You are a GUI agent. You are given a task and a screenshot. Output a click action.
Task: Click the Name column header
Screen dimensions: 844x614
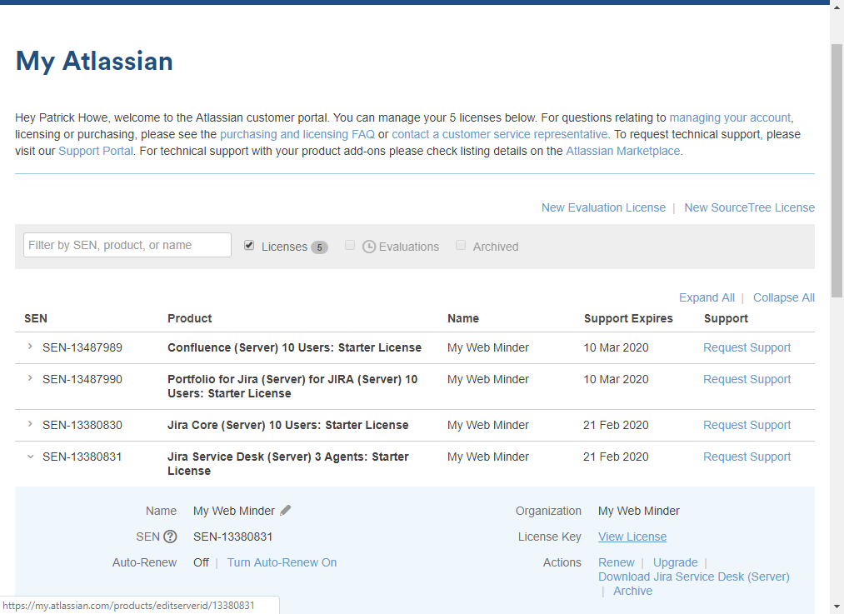[x=463, y=318]
